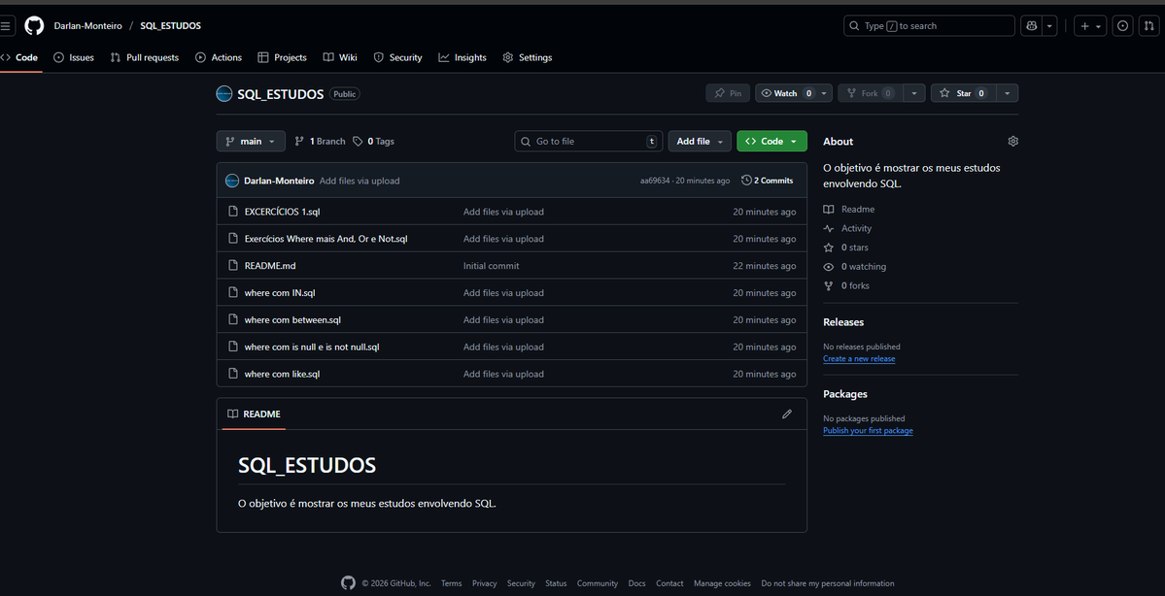1165x596 pixels.
Task: Click Darlan-Monteiro commit author name
Action: pyautogui.click(x=279, y=181)
